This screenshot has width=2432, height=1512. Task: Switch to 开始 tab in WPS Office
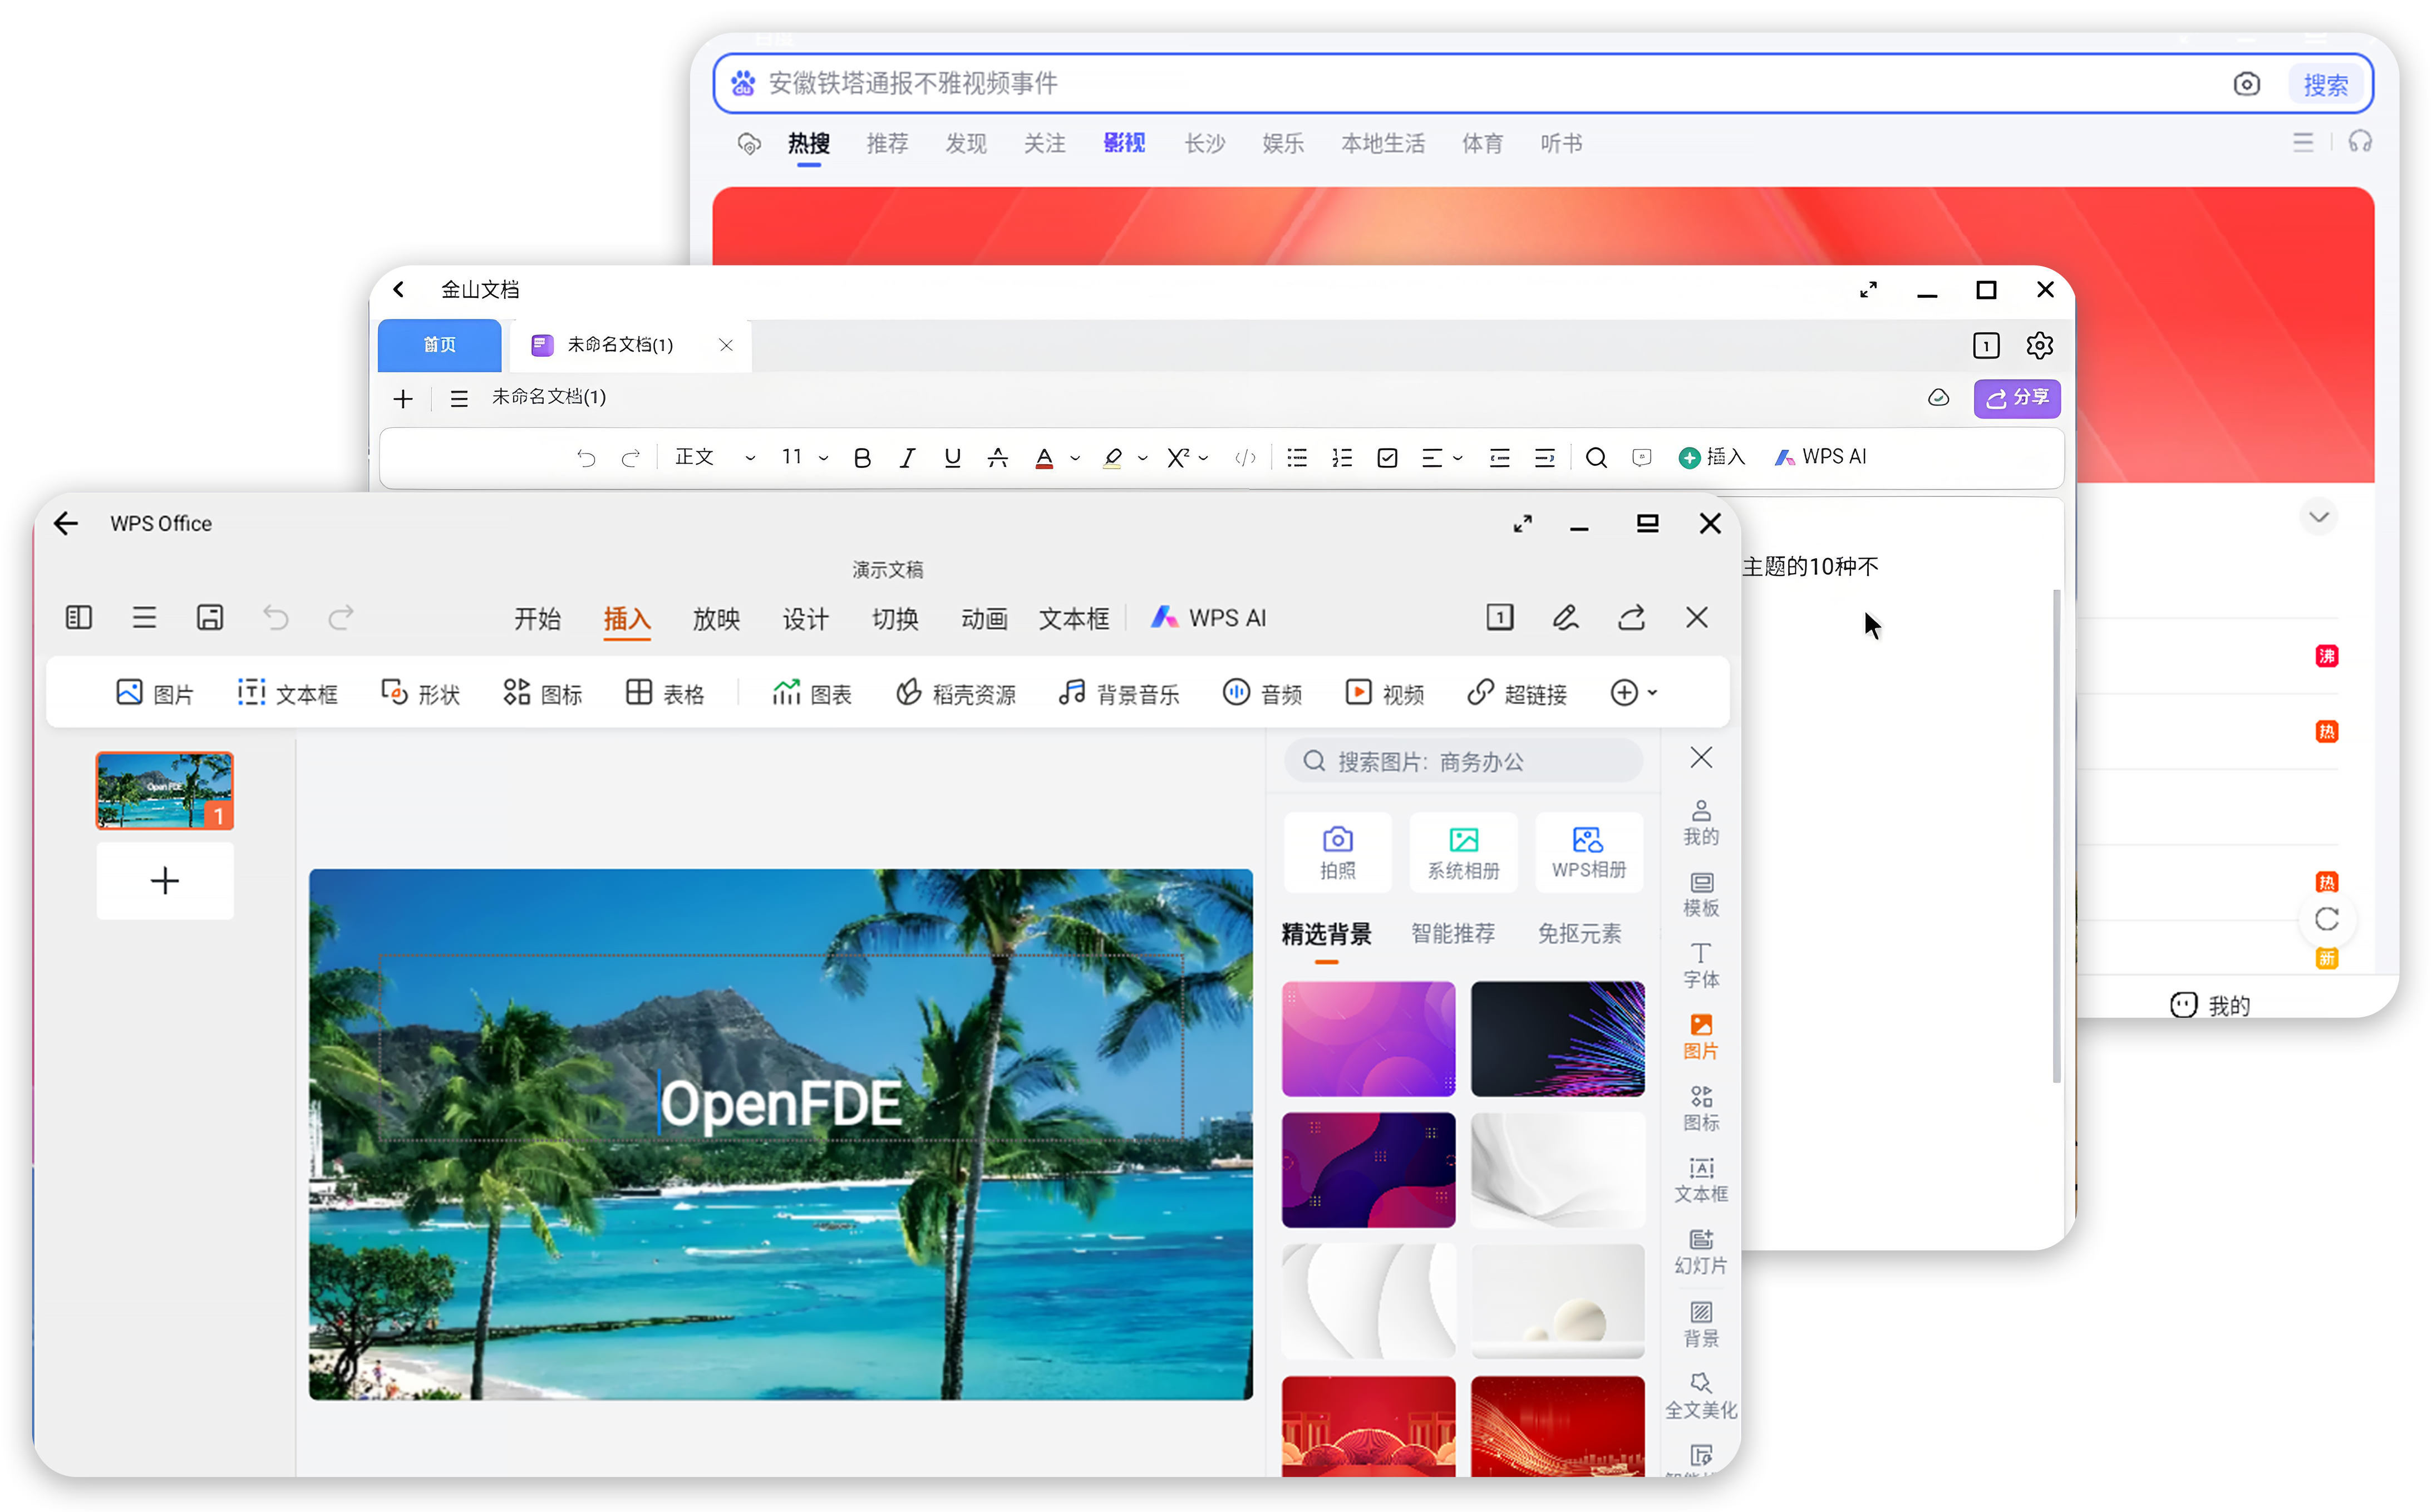(x=538, y=618)
